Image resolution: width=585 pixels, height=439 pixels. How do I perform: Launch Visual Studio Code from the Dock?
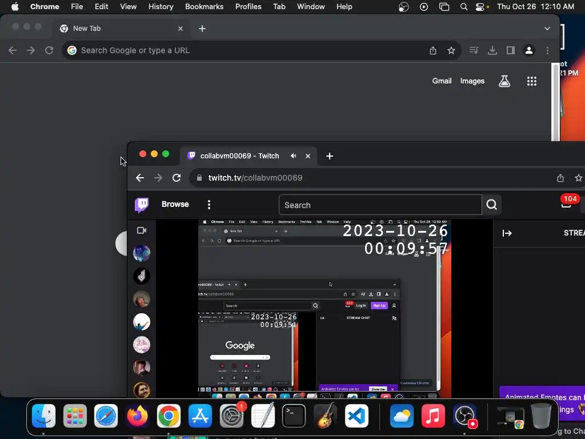click(x=356, y=416)
